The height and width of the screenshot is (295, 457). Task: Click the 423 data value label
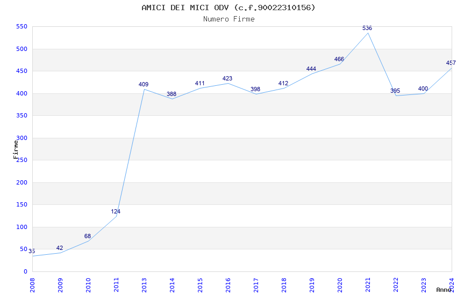click(227, 78)
